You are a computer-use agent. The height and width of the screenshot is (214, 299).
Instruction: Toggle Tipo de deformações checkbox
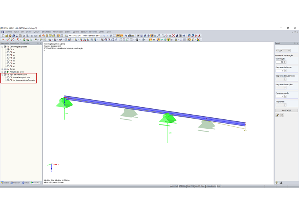[5, 75]
